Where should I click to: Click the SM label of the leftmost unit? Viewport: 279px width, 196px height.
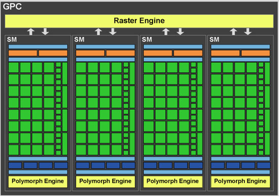click(12, 40)
